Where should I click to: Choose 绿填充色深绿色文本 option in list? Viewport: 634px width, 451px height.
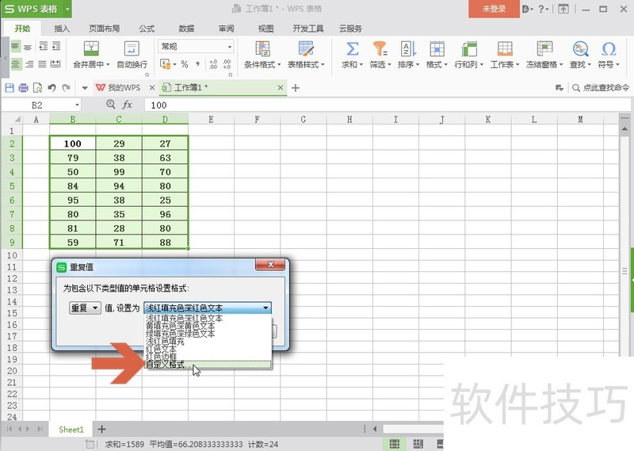point(208,334)
